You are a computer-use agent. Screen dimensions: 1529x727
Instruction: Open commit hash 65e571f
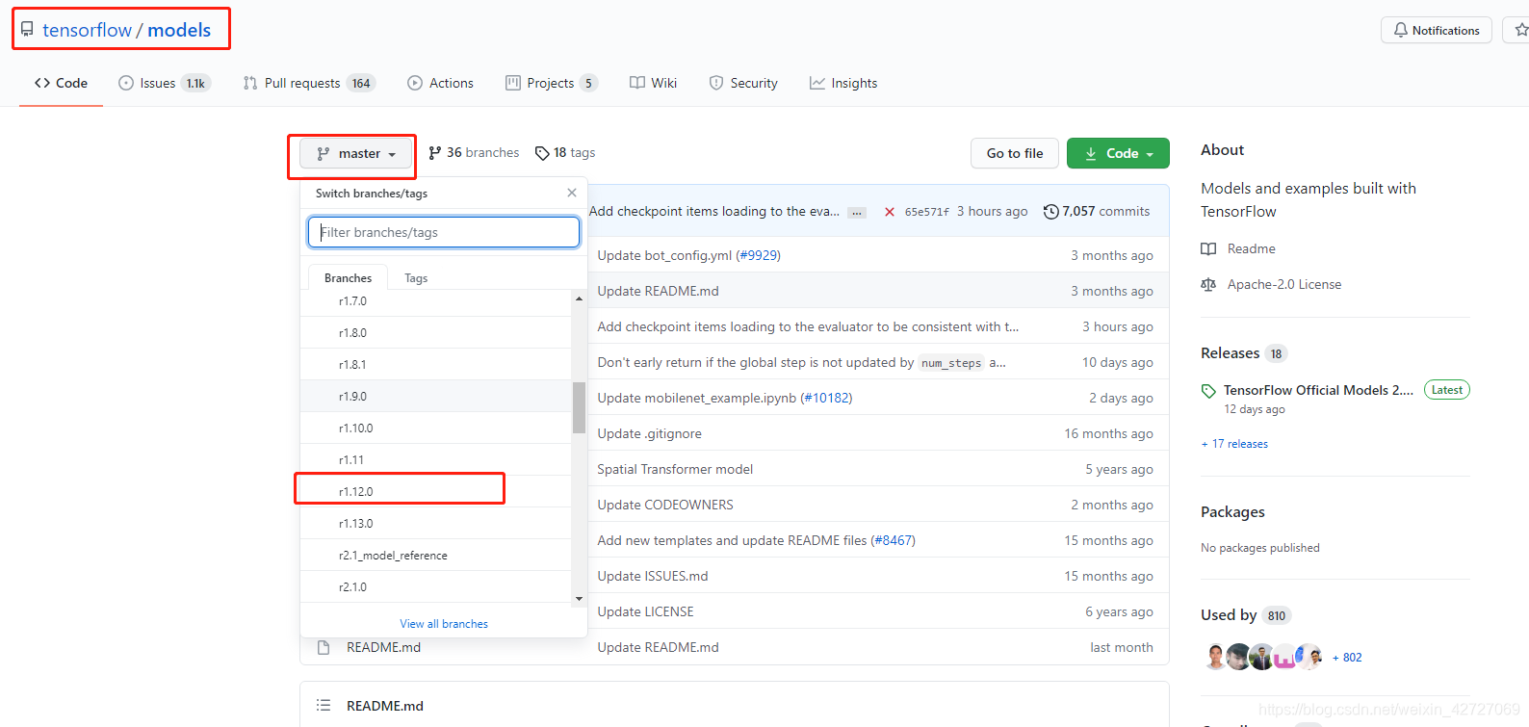point(926,212)
